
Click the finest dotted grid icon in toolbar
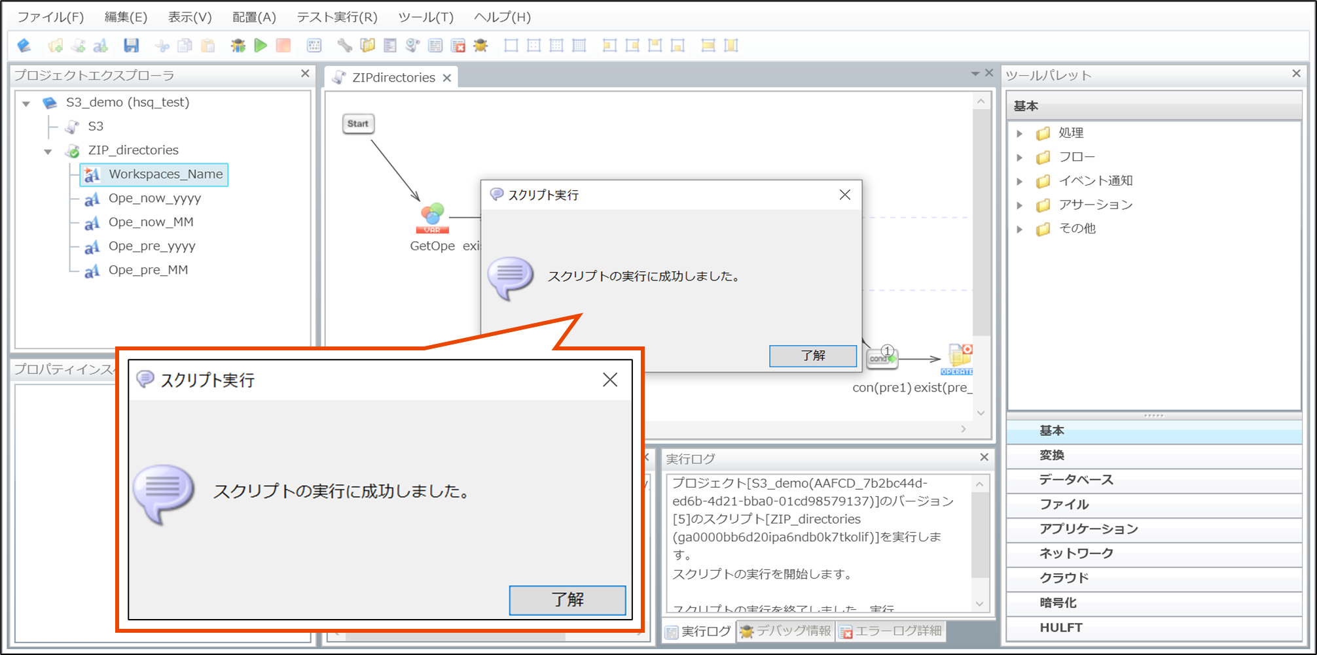(x=579, y=45)
